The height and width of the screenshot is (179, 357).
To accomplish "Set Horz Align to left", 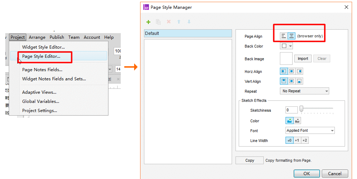I will [284, 71].
